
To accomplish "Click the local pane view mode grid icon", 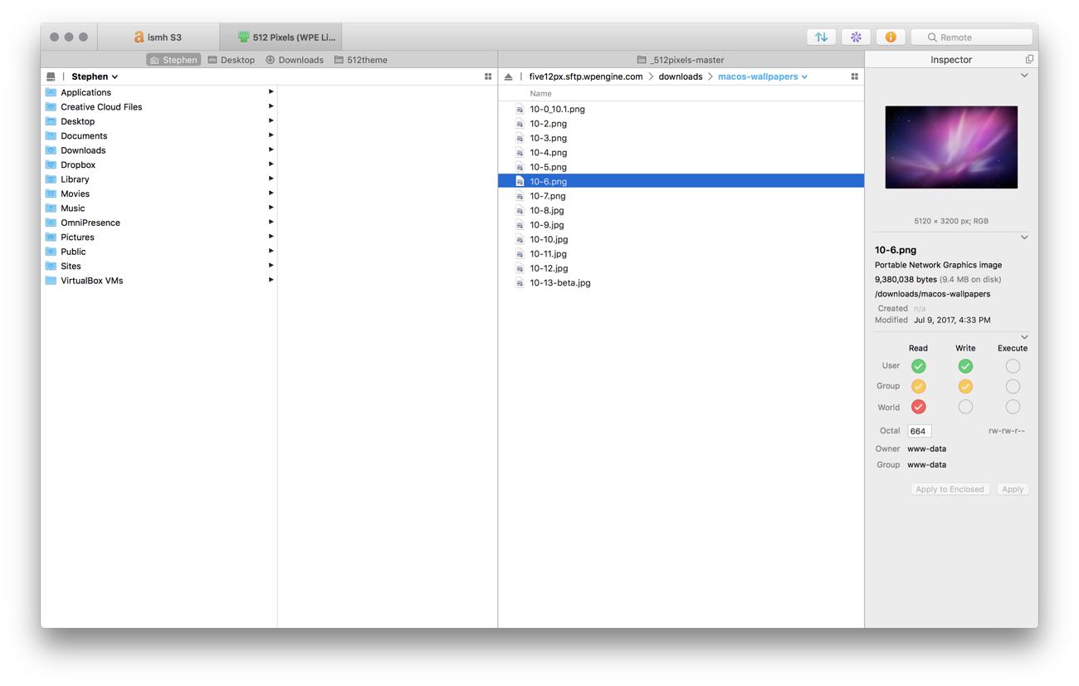I will click(488, 76).
